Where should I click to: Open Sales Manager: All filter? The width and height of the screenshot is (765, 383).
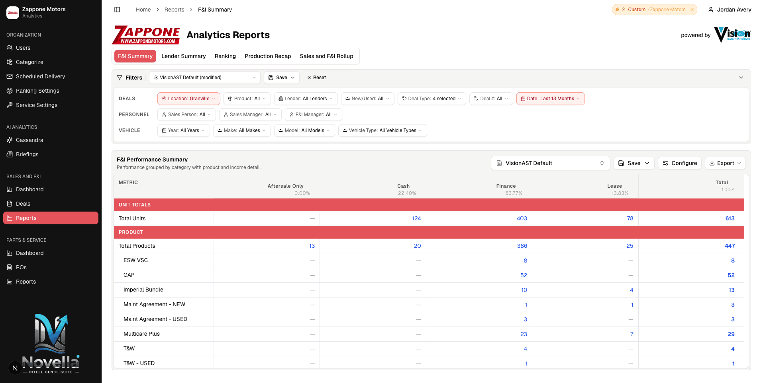(x=250, y=115)
